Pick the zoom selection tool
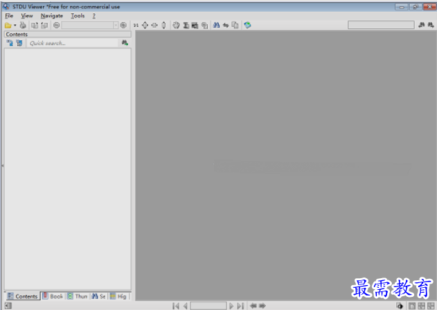437x310 pixels. 204,26
